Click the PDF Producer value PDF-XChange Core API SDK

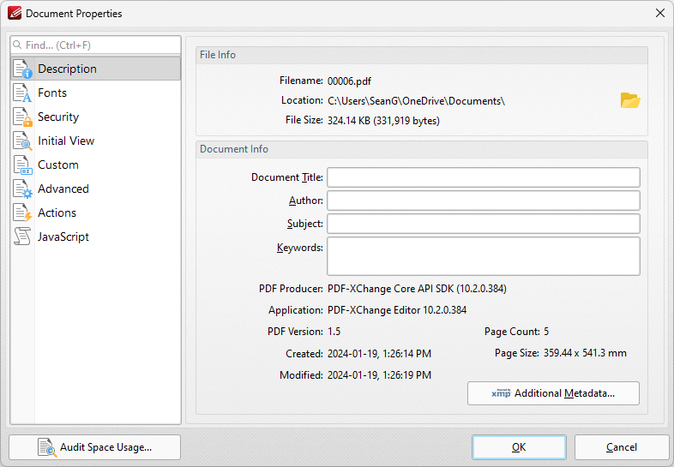417,289
